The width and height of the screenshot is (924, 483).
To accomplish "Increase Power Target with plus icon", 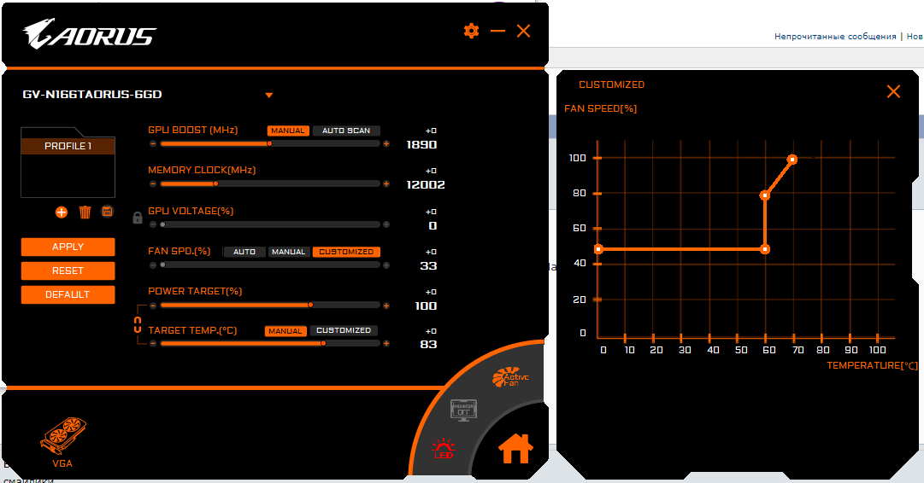I will click(x=386, y=306).
